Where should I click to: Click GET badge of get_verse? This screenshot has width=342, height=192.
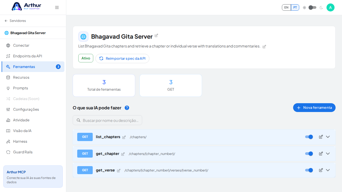point(85,170)
